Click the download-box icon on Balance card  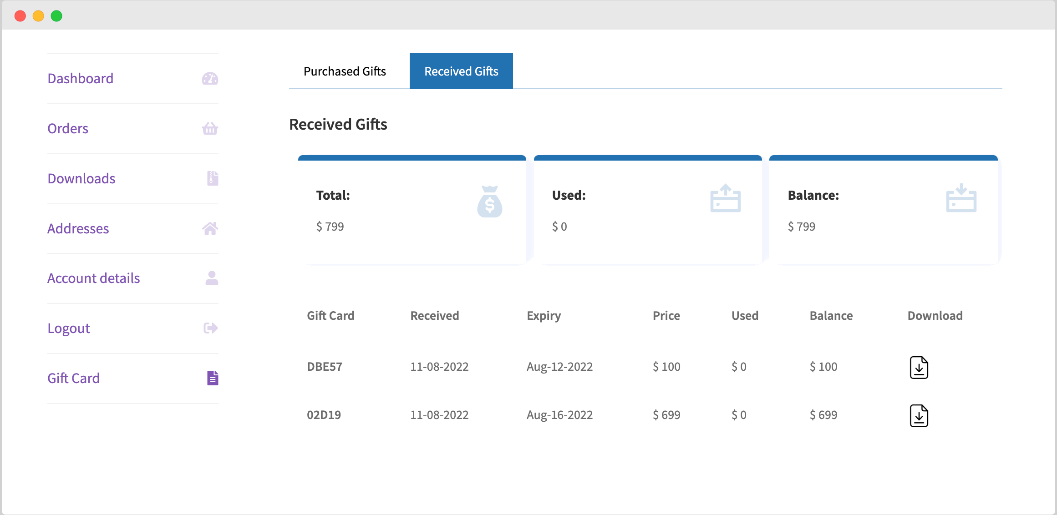[961, 199]
